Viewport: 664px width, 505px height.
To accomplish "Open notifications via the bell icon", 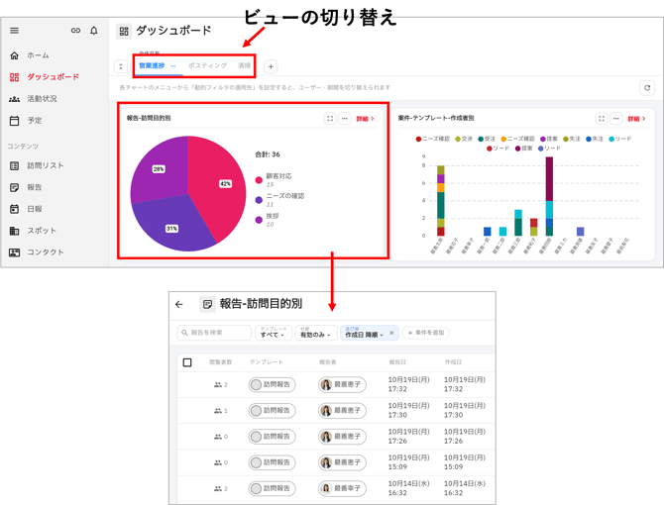I will 94,31.
